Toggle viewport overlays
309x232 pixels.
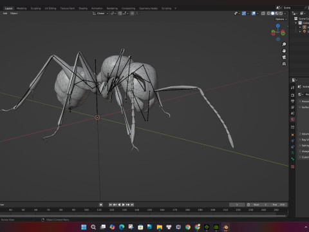254,14
